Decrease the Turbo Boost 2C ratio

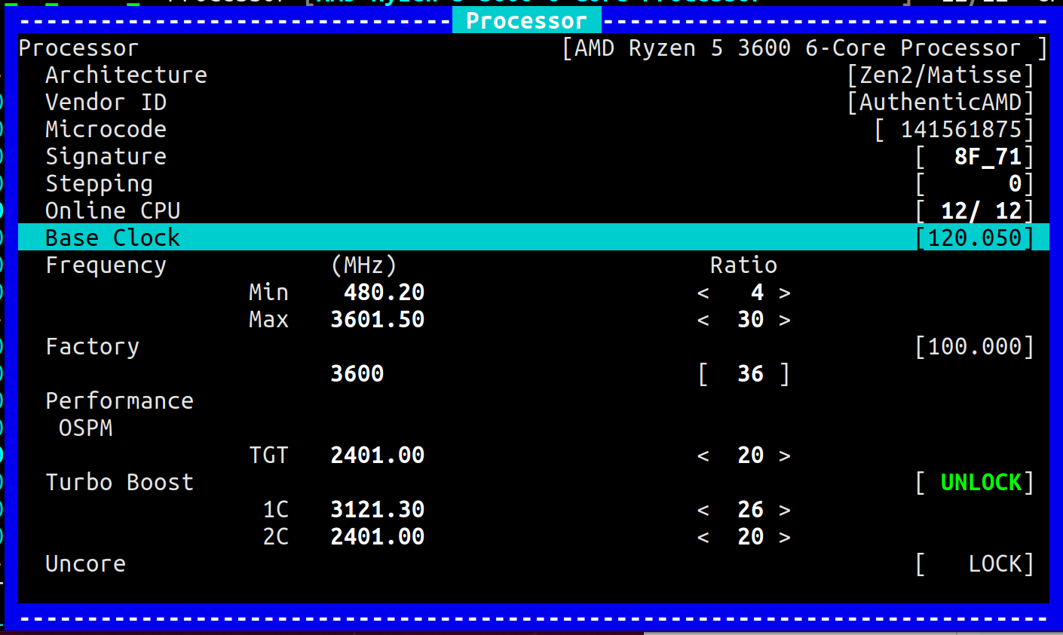[x=703, y=537]
